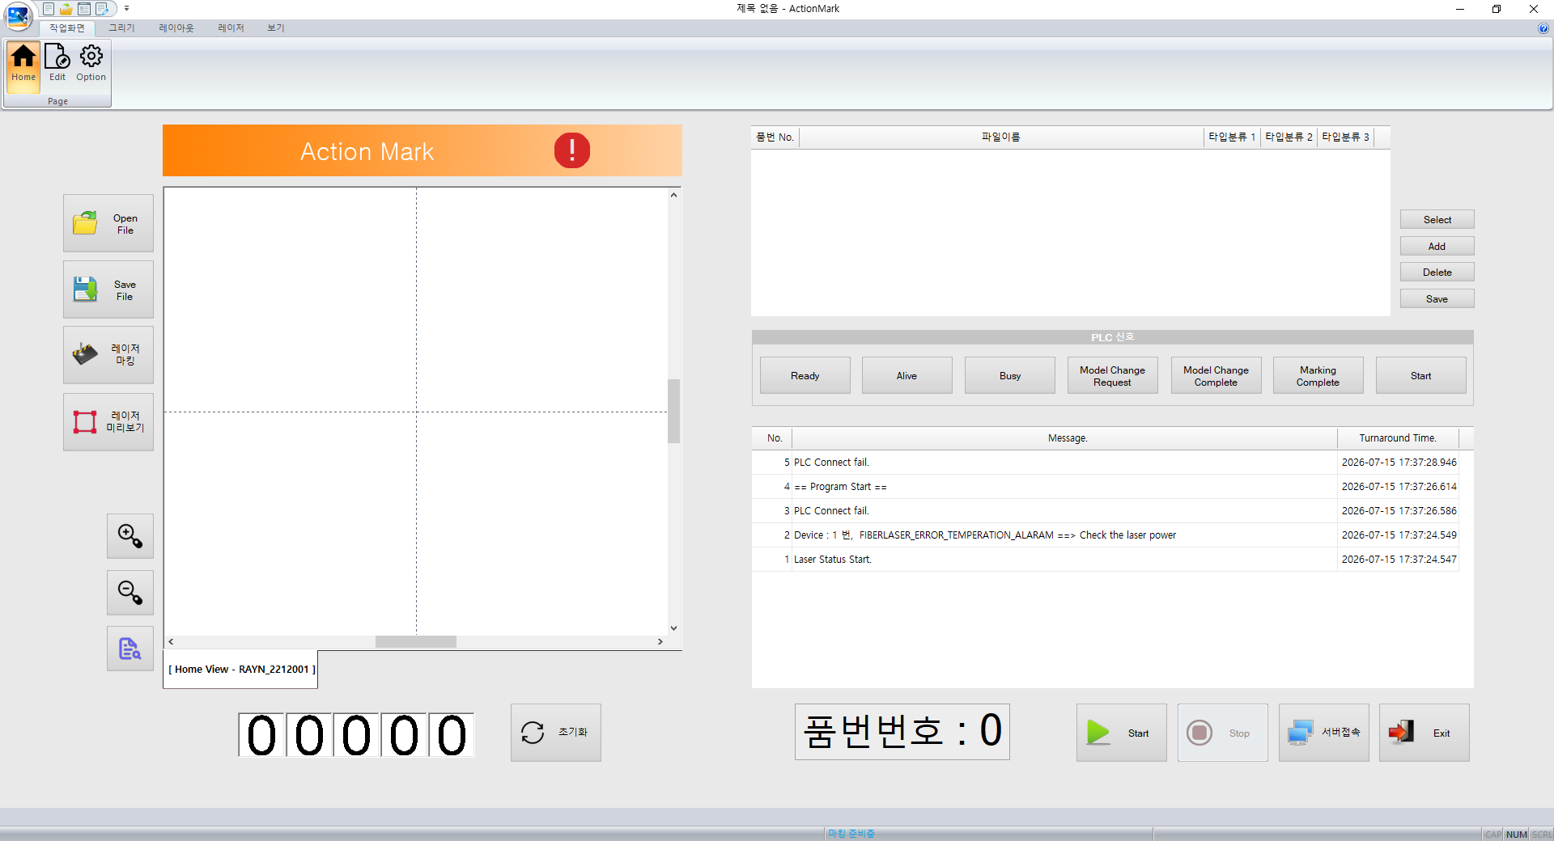The image size is (1554, 841).
Task: Click the canvas horizontal scrollbar thumb
Action: tap(416, 641)
